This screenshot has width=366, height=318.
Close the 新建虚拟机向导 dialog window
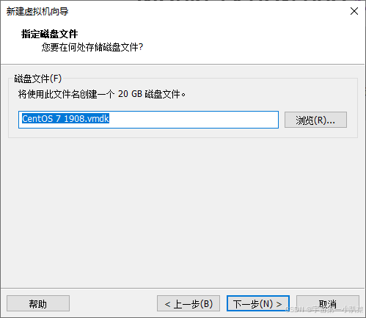click(x=354, y=11)
